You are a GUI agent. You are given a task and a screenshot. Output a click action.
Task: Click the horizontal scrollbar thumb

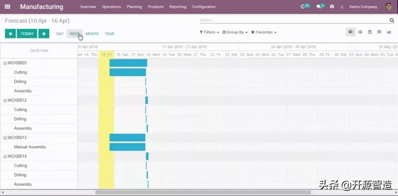point(203,192)
